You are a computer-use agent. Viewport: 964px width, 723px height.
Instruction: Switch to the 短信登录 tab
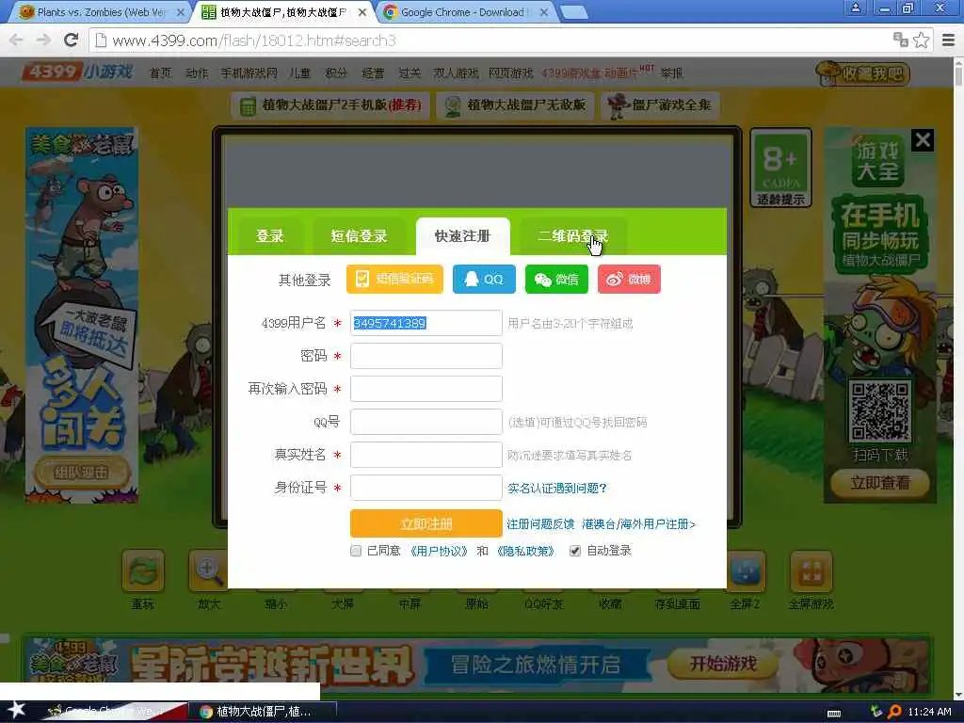click(x=359, y=236)
